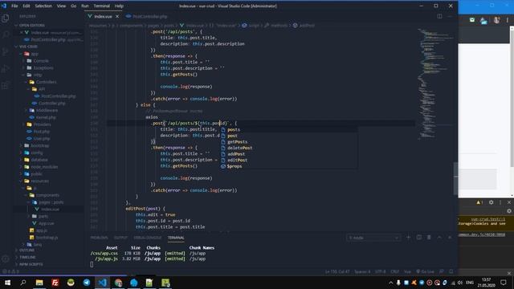
Task: Open the Windows search icon
Action: [23, 283]
